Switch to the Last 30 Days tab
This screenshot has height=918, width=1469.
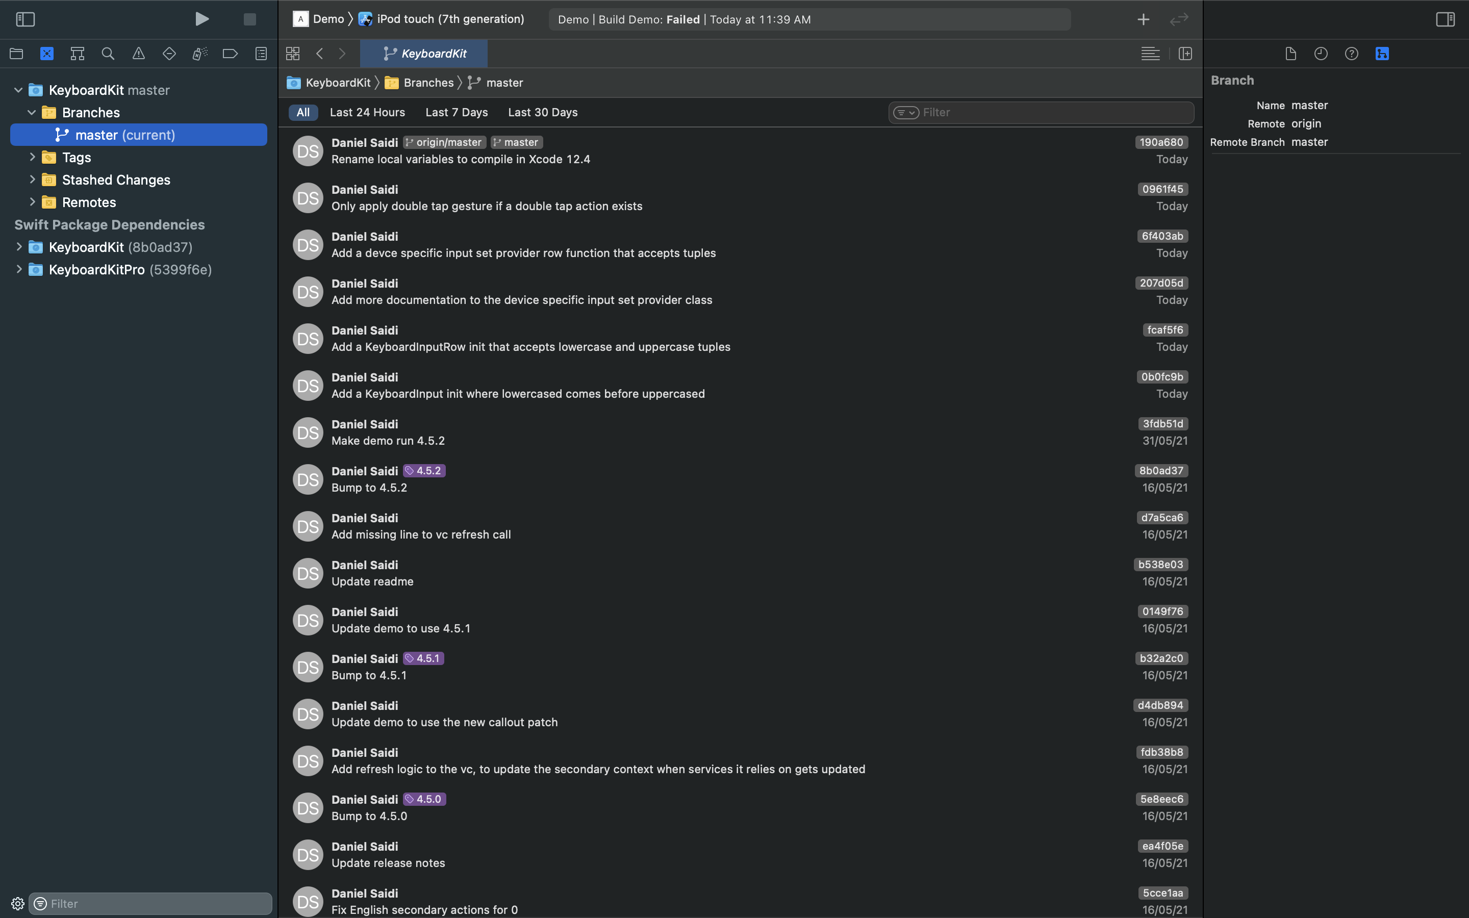tap(542, 112)
